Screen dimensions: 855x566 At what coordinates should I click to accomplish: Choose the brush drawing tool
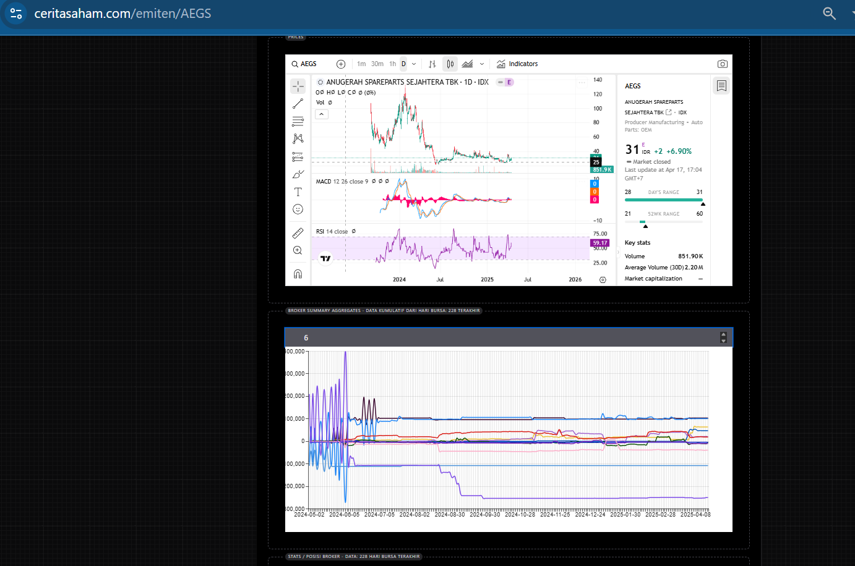click(x=298, y=174)
